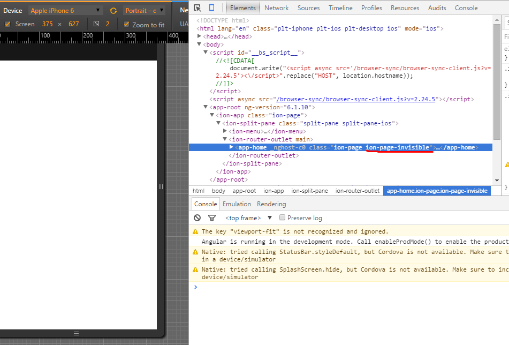
Task: Click the device pixel ratio icon
Action: tap(96, 24)
